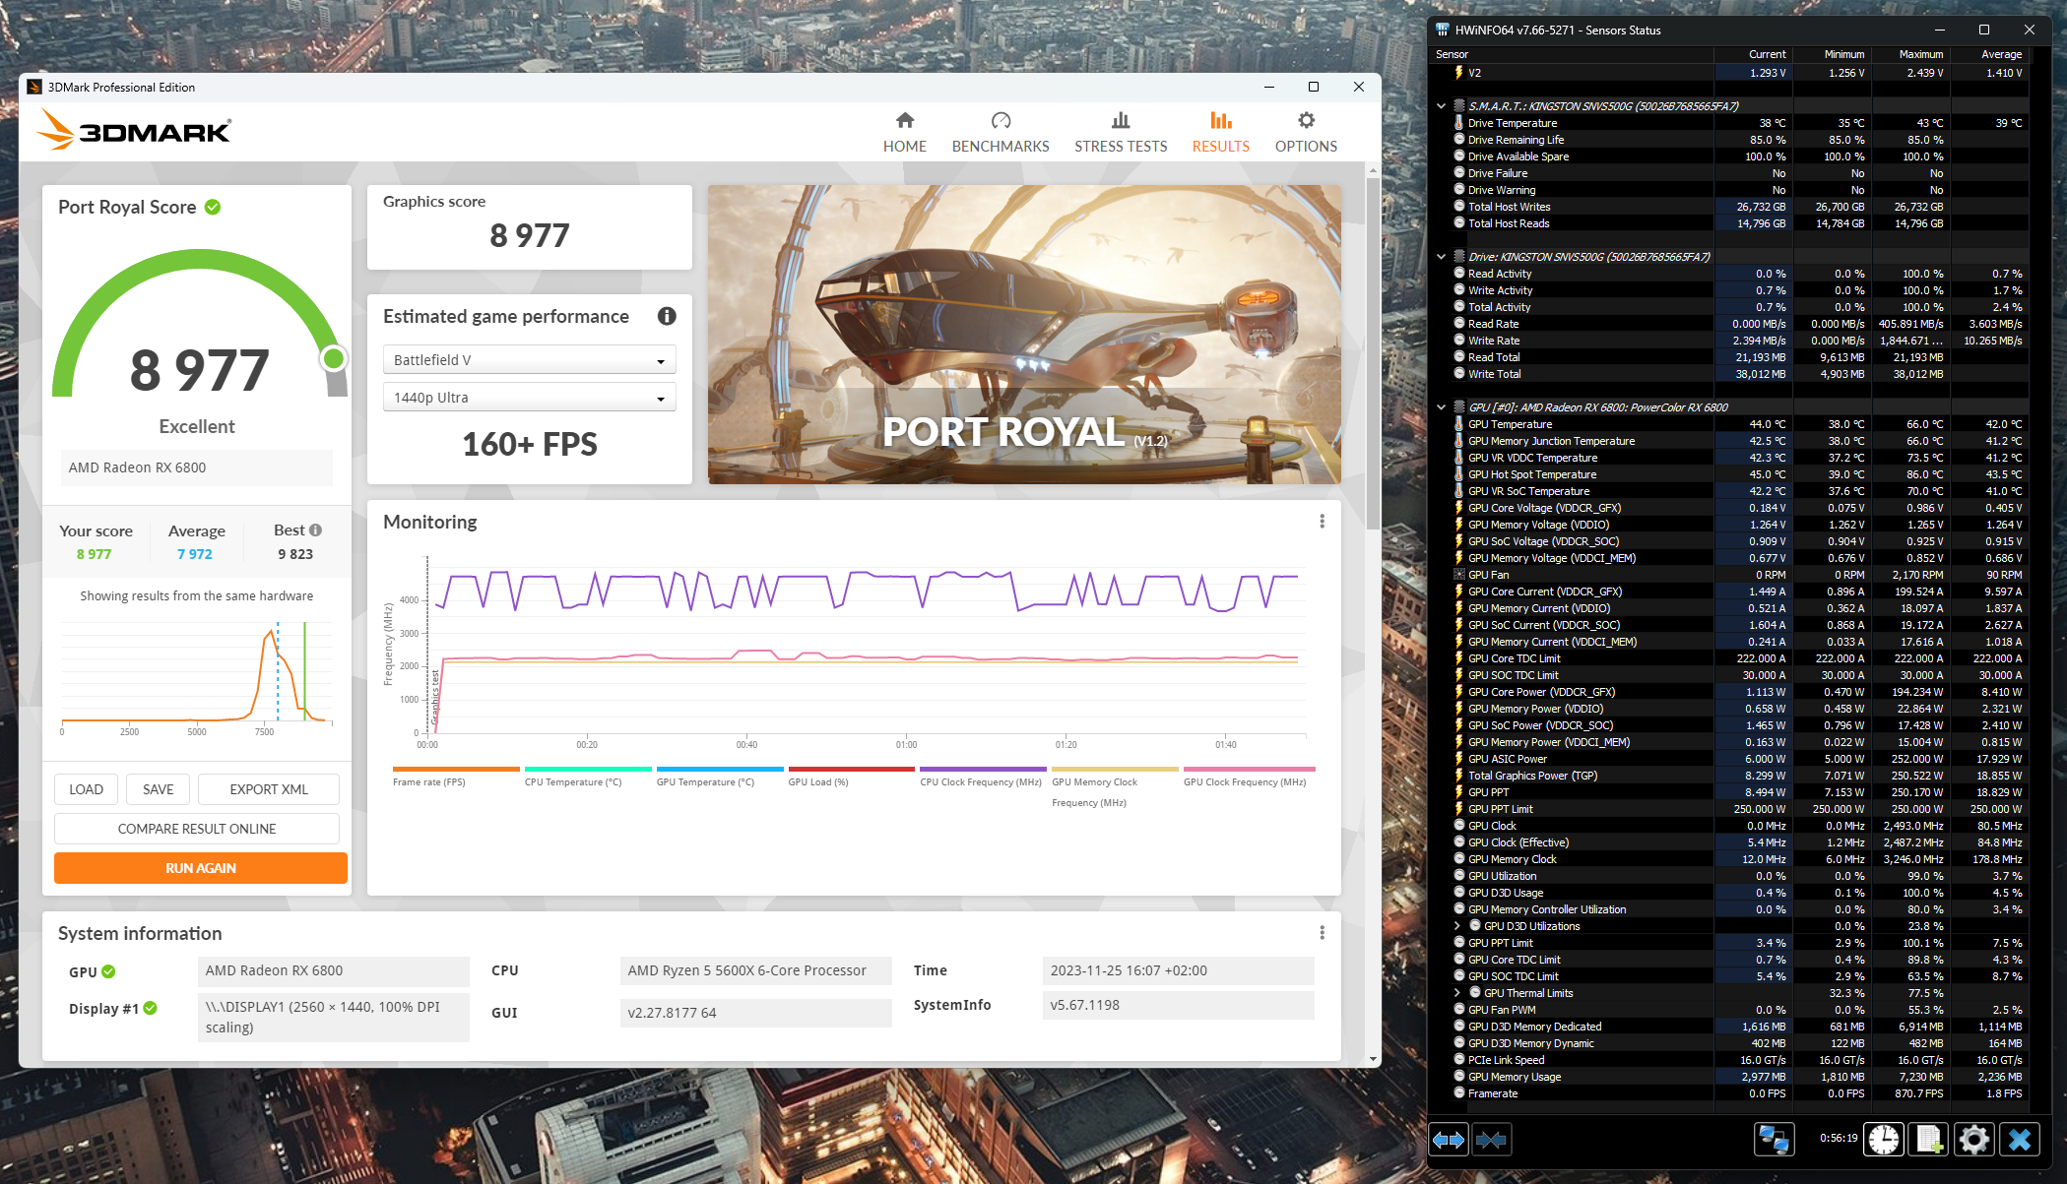
Task: Click HWiNFO network remote monitoring icon
Action: pos(1774,1140)
